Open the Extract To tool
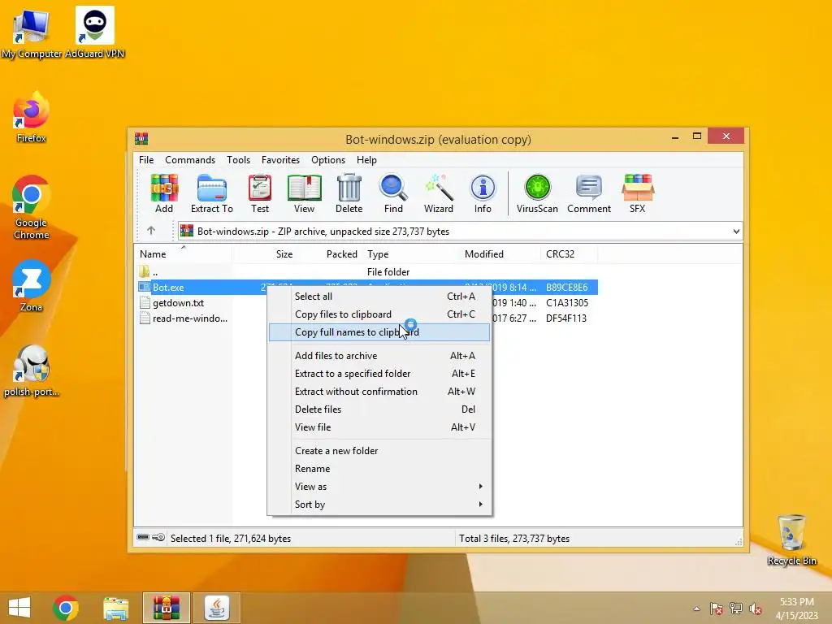 [x=212, y=193]
